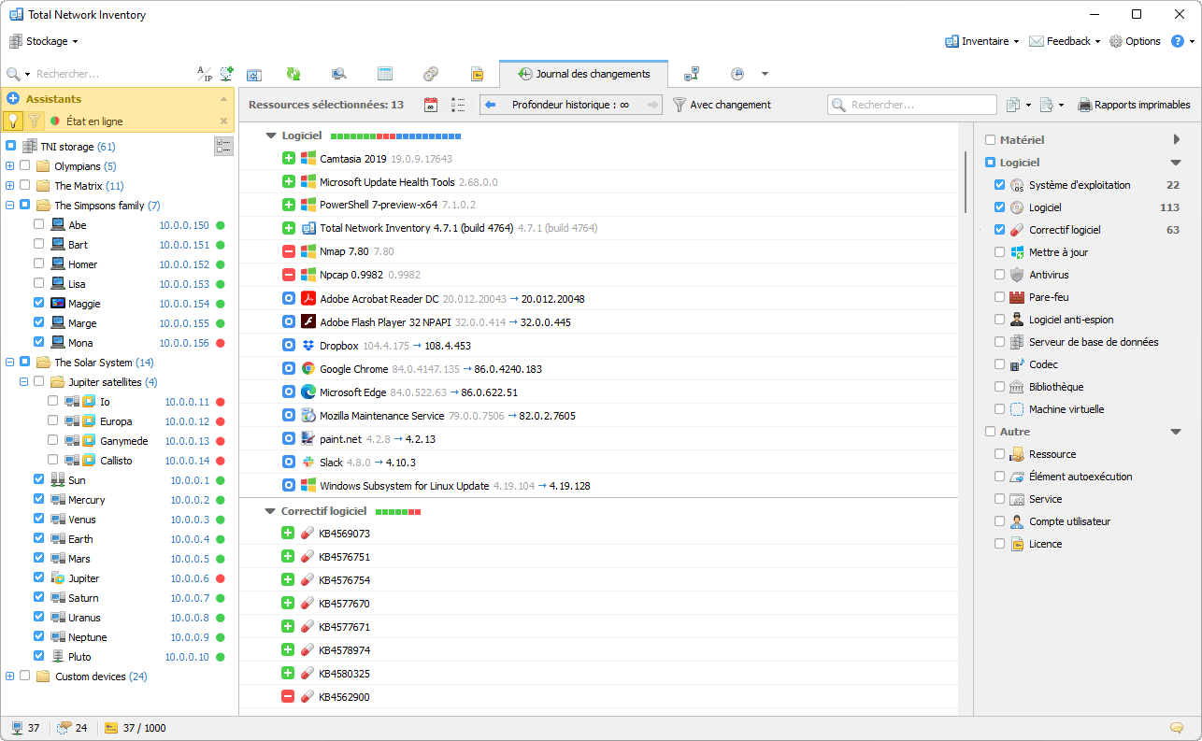Expand the Olympians group

click(9, 166)
